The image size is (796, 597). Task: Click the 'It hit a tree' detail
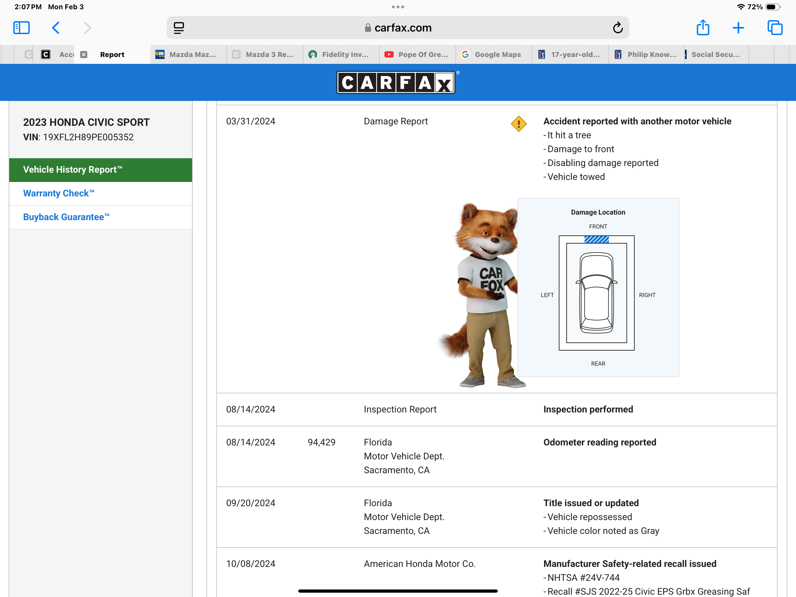(x=567, y=135)
